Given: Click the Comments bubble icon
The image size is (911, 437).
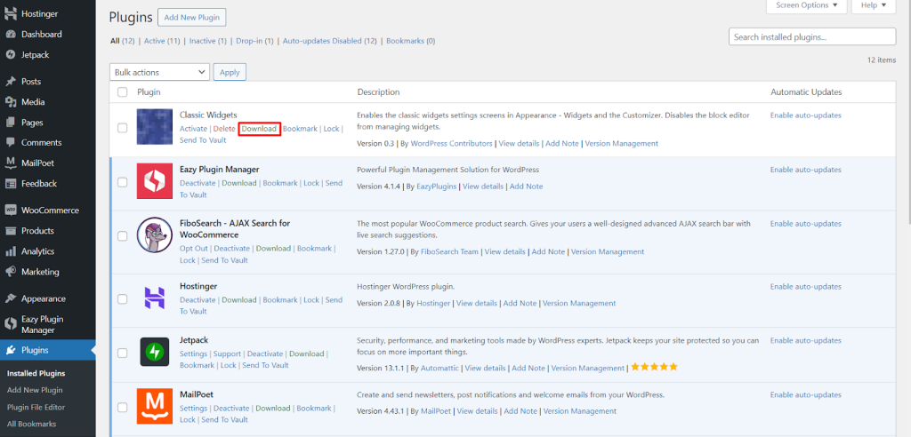Looking at the screenshot, I should (x=11, y=143).
